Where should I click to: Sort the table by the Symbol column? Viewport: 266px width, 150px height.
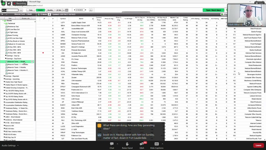point(63,19)
